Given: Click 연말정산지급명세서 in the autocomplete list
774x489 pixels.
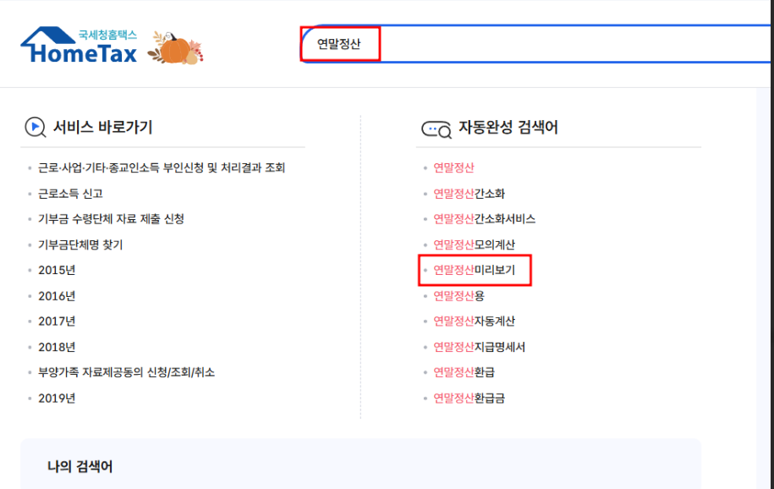Looking at the screenshot, I should 480,346.
